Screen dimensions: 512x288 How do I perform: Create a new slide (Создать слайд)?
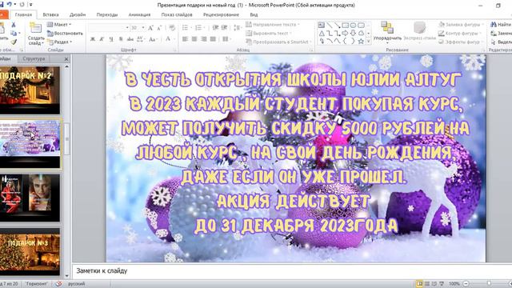coord(36,34)
